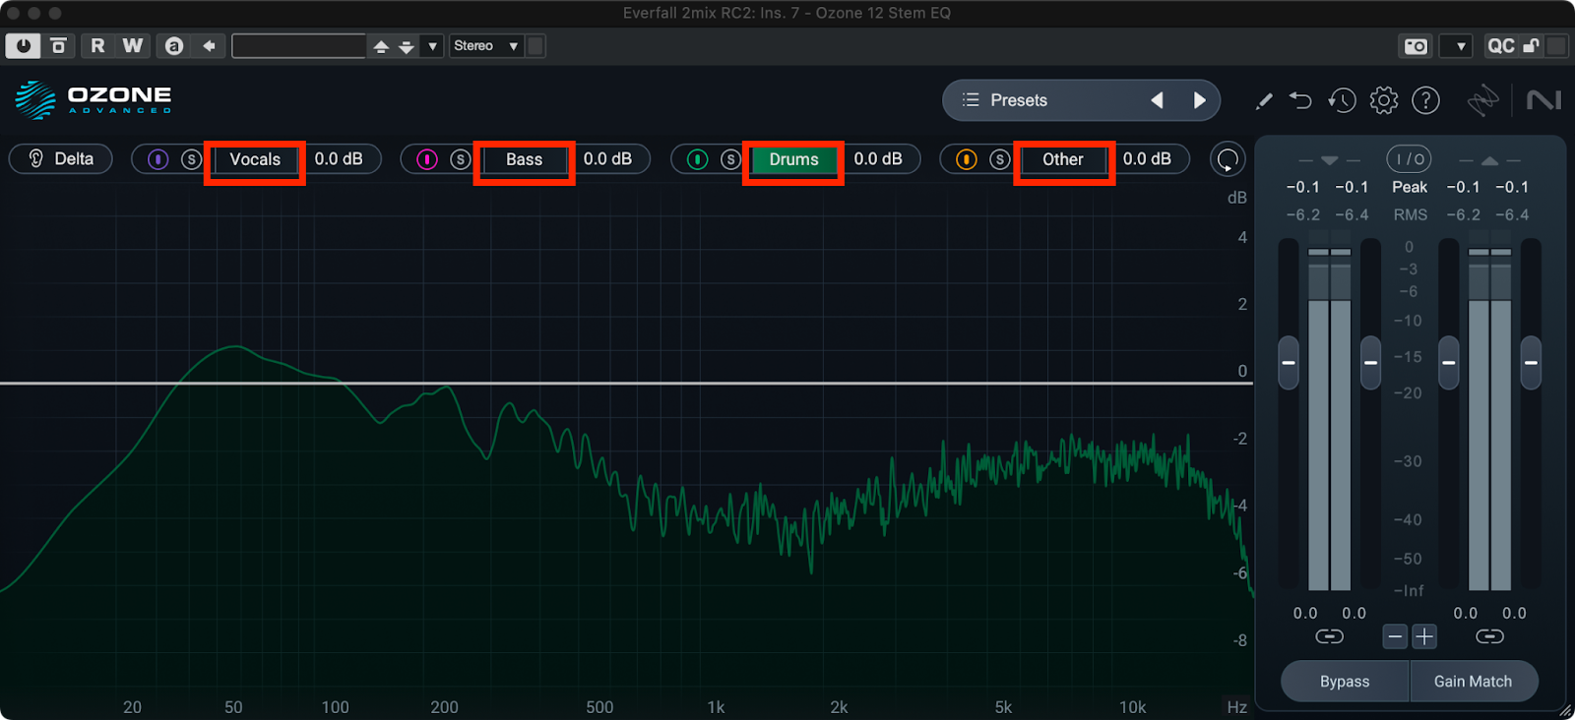Open the undo history clock icon
The image size is (1575, 720).
pyautogui.click(x=1341, y=100)
